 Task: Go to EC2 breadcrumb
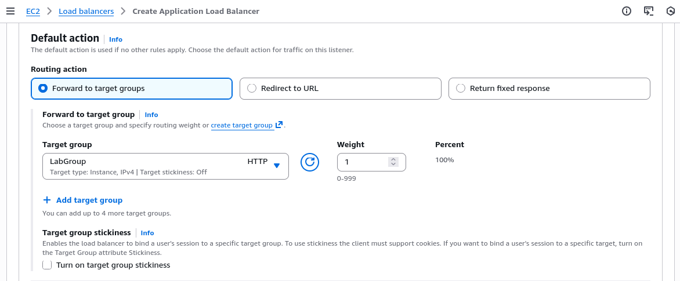point(33,11)
